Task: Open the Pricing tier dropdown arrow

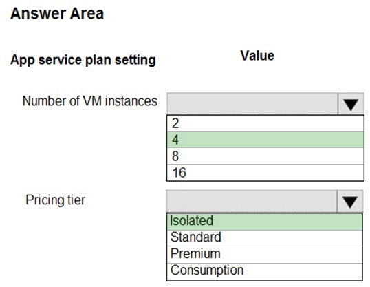Action: (x=350, y=202)
